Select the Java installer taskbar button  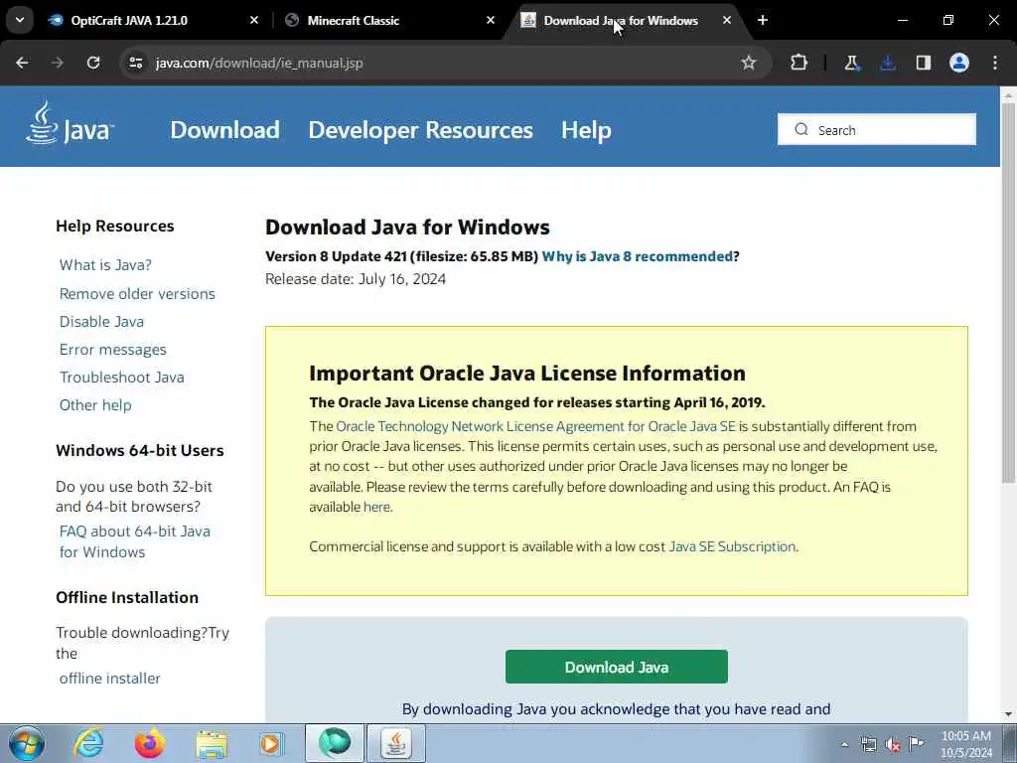(x=397, y=743)
